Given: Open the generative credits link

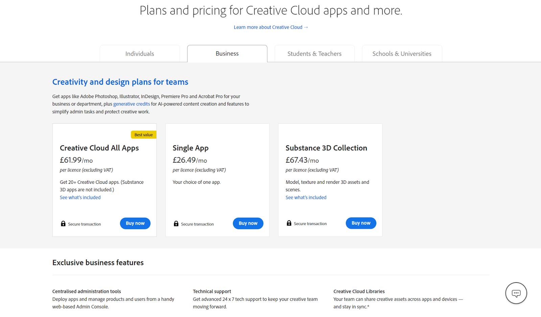Looking at the screenshot, I should point(132,104).
